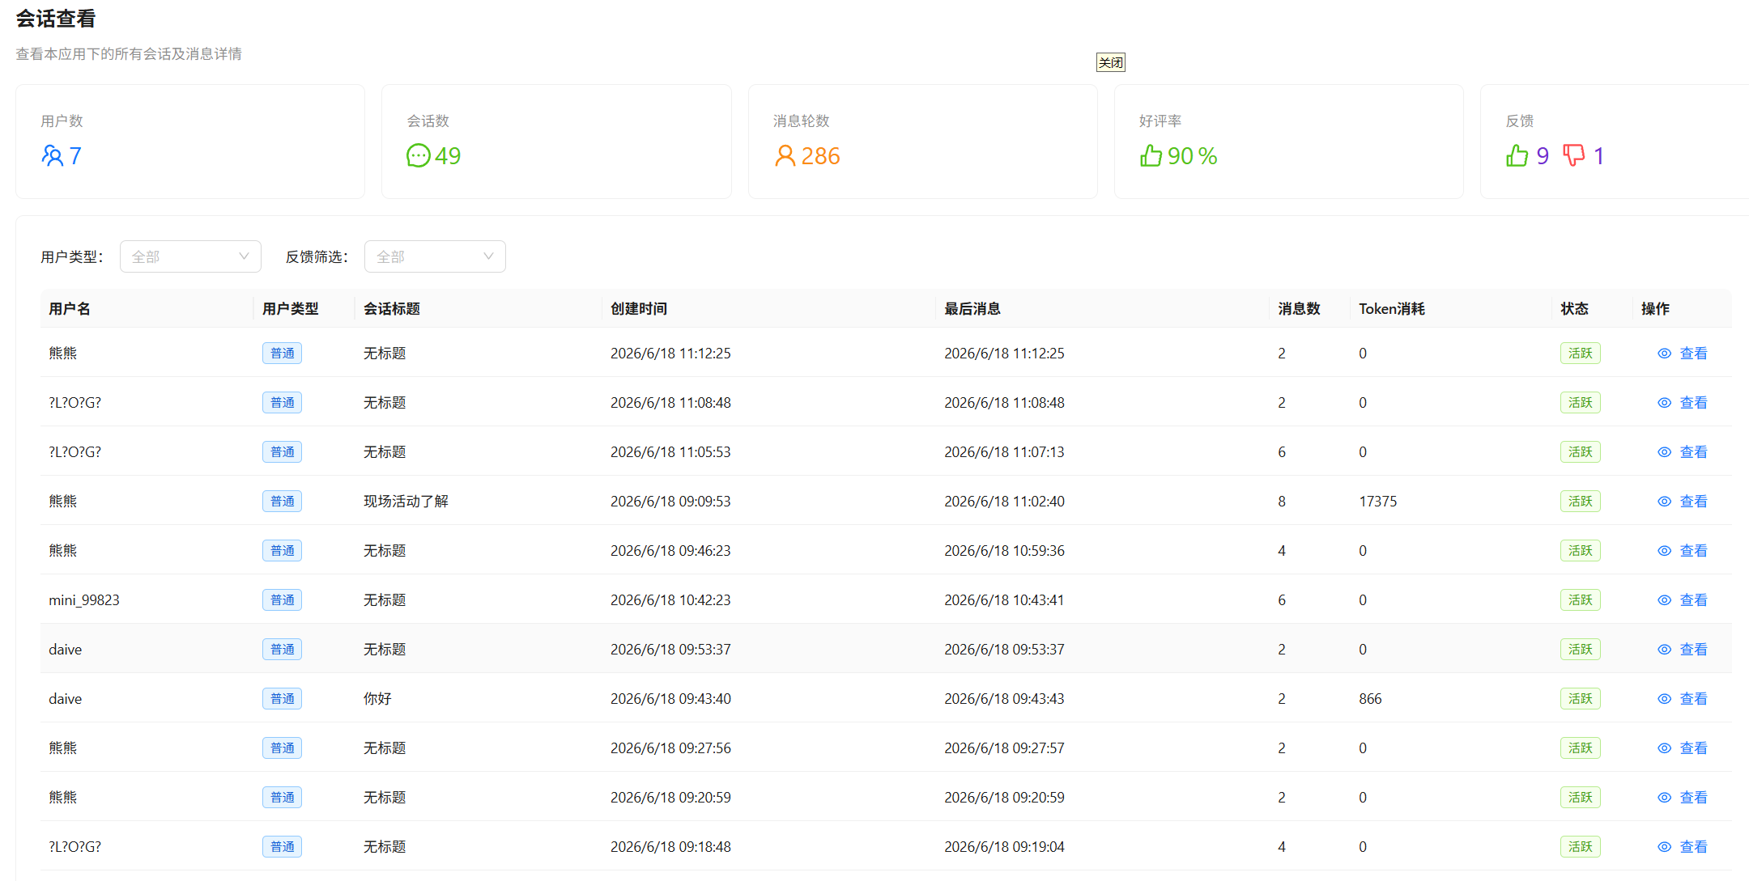Screen dimensions: 1749x881
Task: Click the negative feedback count 1
Action: [1598, 155]
